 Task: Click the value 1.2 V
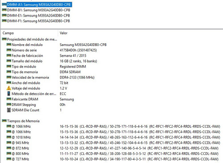tap(63, 88)
